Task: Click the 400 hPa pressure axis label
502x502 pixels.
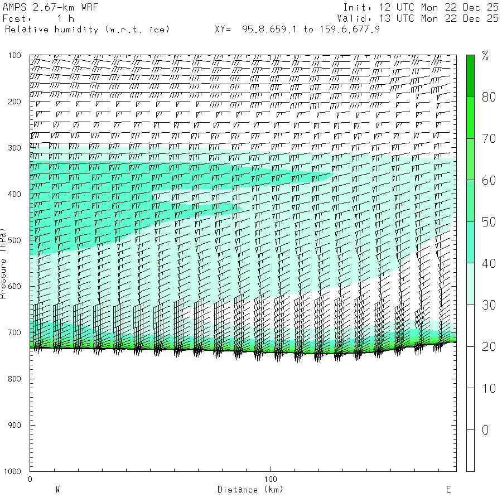Action: (15, 194)
